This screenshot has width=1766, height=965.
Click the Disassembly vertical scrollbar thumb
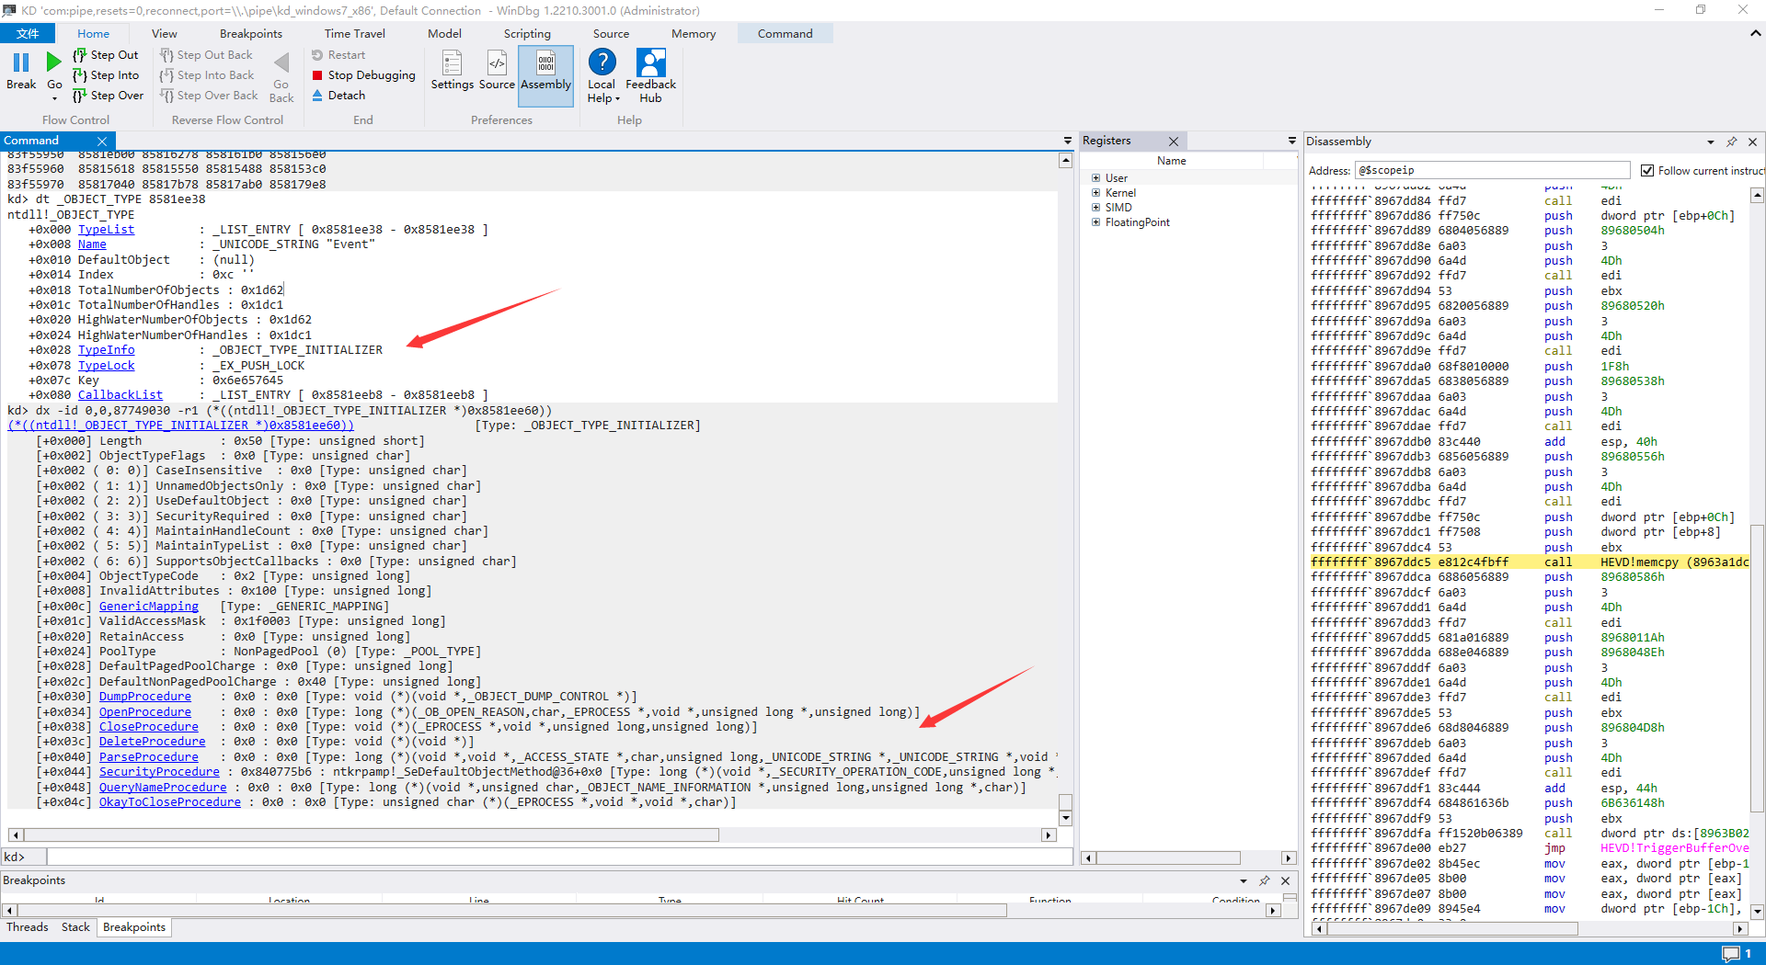(1757, 668)
